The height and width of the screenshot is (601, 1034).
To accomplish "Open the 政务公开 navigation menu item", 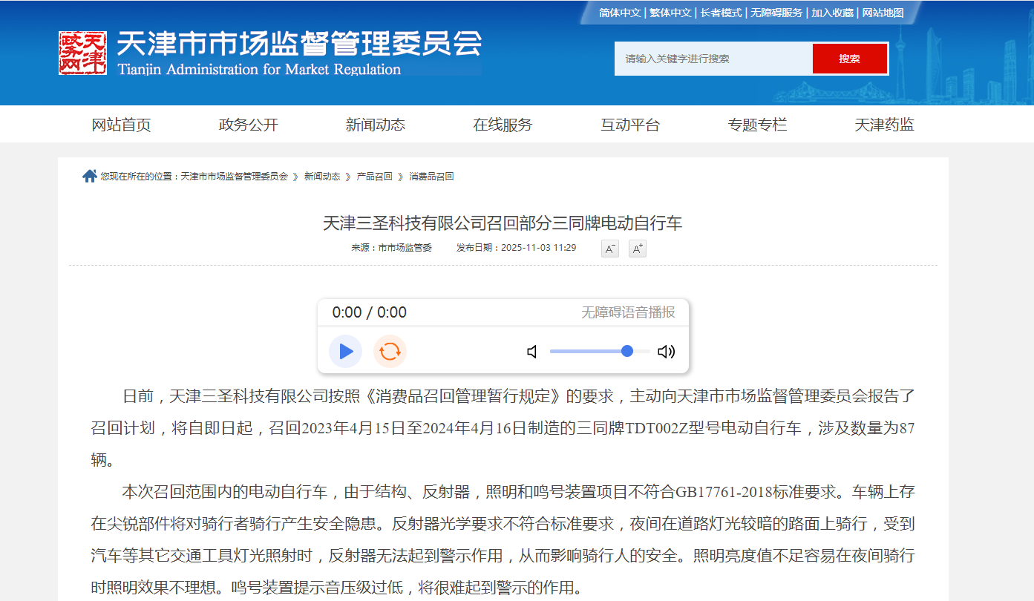I will (x=249, y=125).
